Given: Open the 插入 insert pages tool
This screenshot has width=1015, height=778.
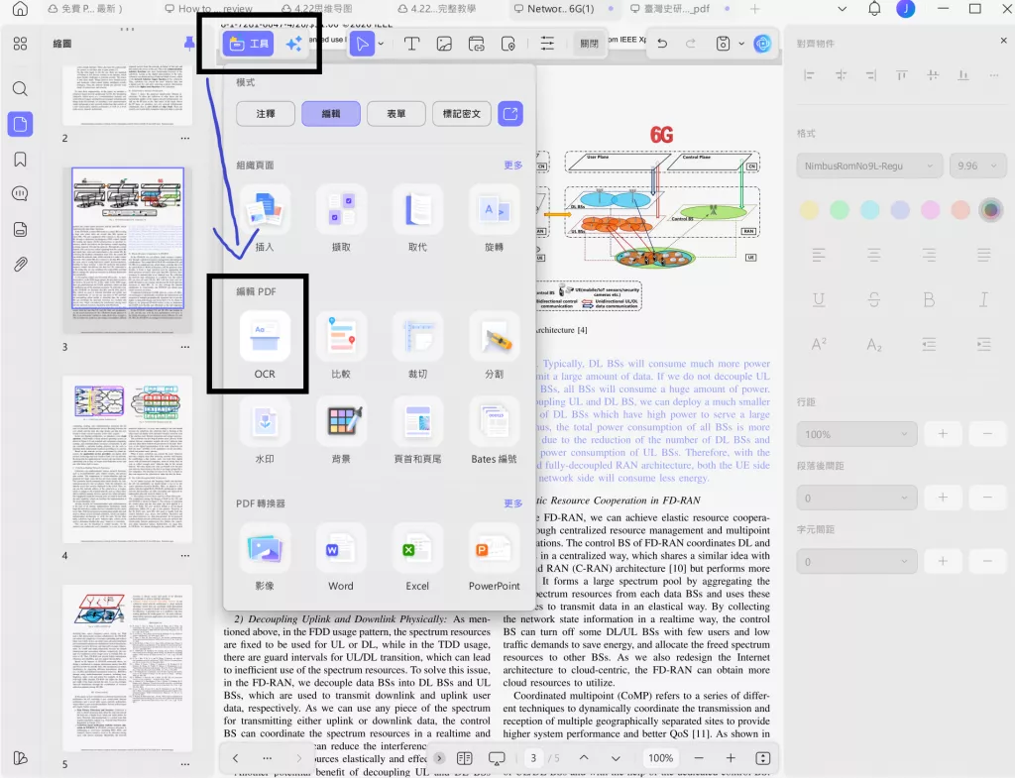Looking at the screenshot, I should click(x=264, y=218).
